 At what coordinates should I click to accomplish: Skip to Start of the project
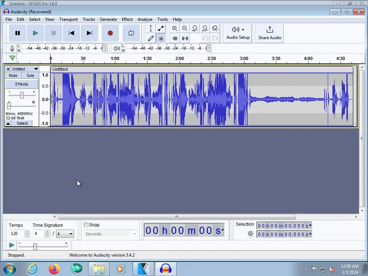click(72, 33)
